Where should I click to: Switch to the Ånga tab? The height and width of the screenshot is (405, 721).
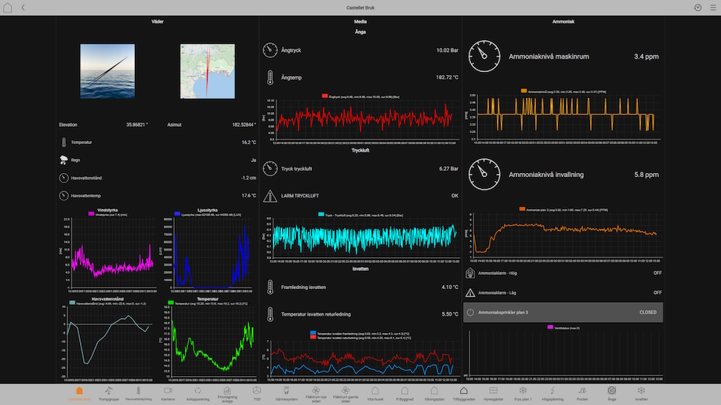pos(611,392)
